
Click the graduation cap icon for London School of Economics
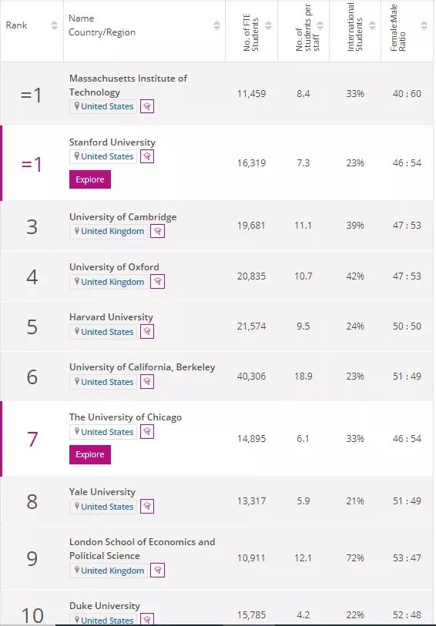click(x=158, y=571)
